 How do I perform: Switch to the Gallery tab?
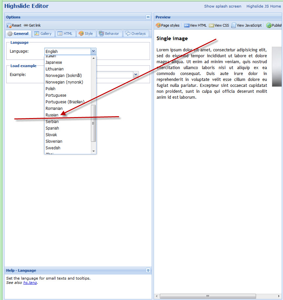43,34
